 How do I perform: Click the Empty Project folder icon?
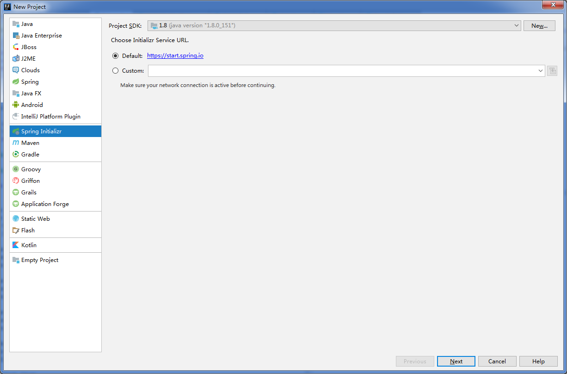[16, 260]
